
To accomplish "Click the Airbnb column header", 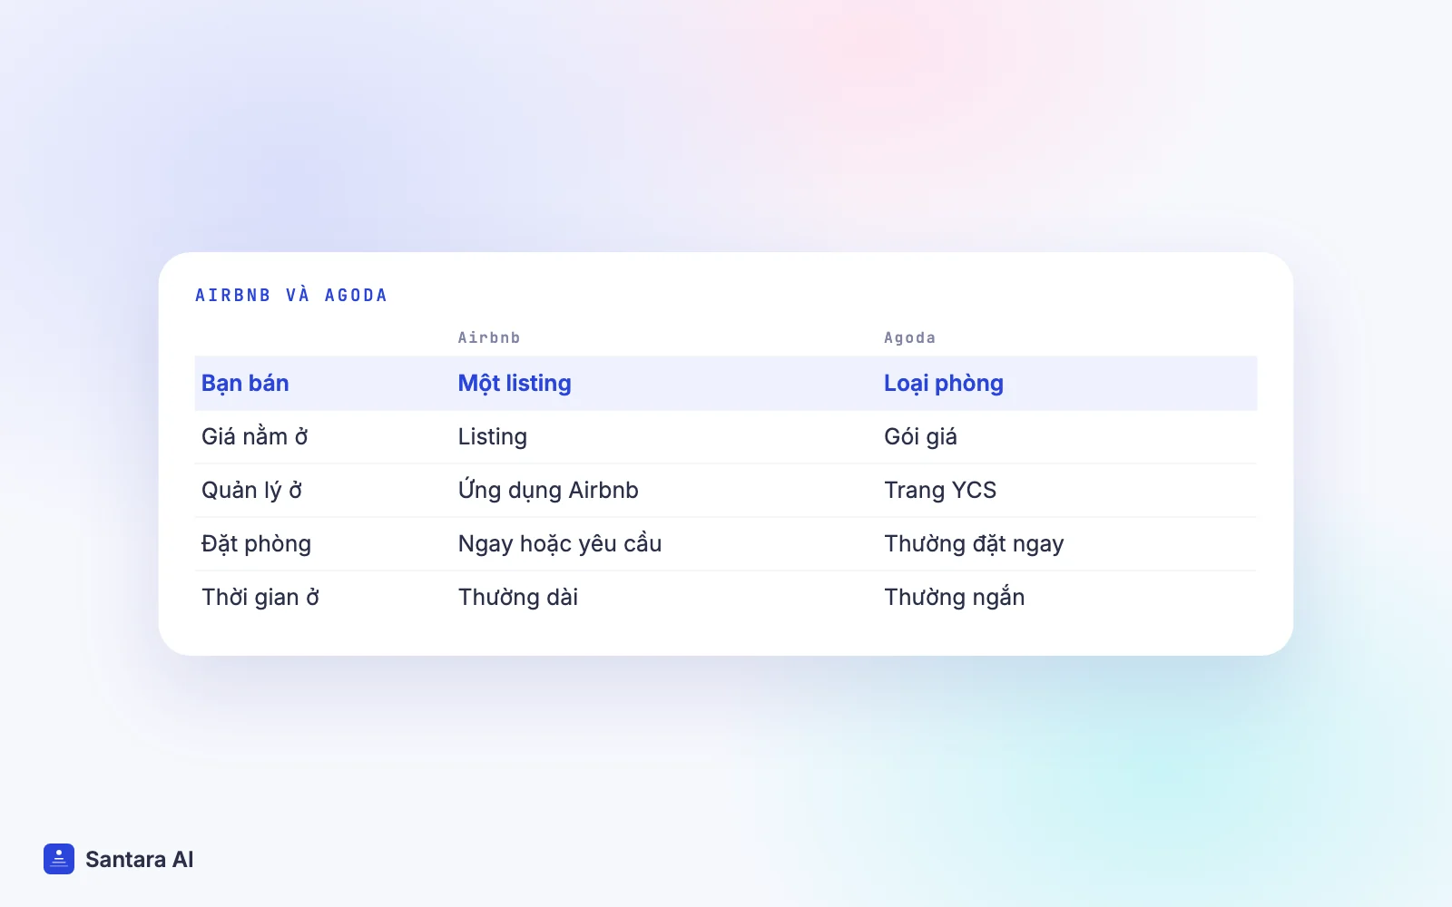I will coord(489,337).
